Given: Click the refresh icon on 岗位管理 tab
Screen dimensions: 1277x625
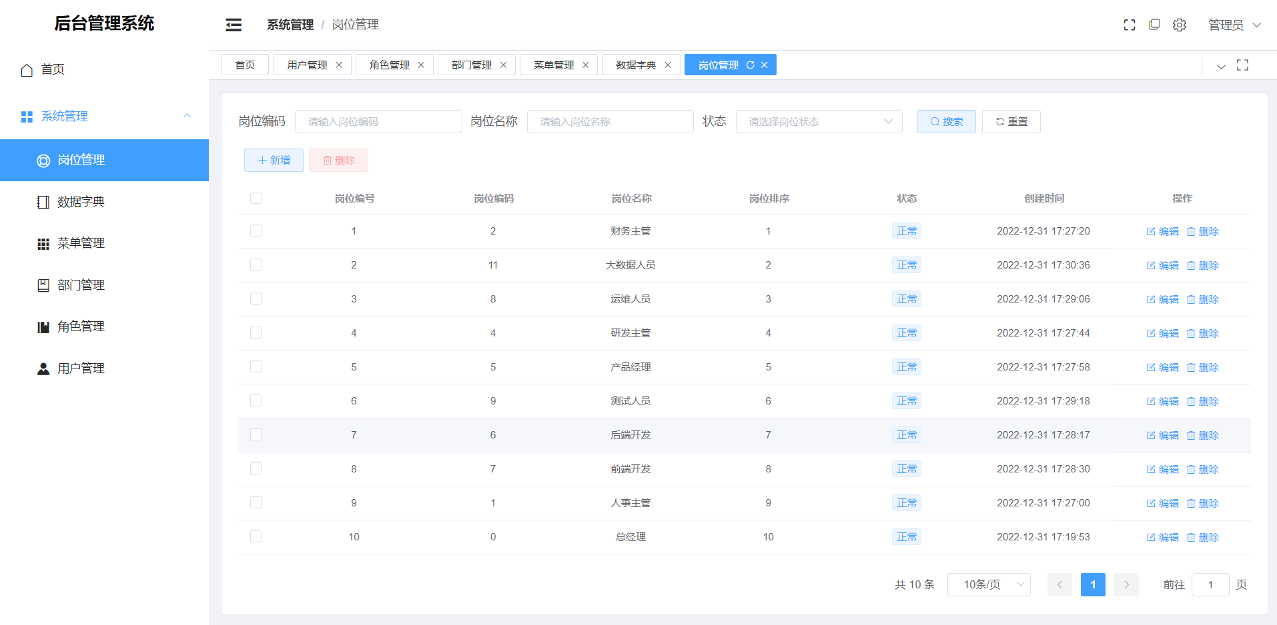Looking at the screenshot, I should coord(751,65).
